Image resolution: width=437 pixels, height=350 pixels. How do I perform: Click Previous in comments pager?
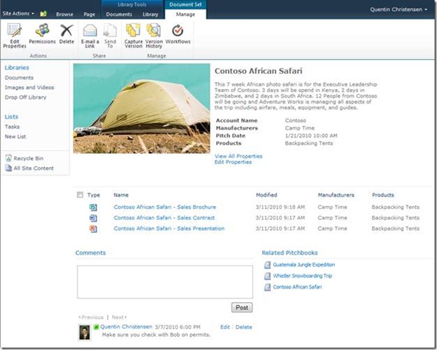pyautogui.click(x=91, y=317)
